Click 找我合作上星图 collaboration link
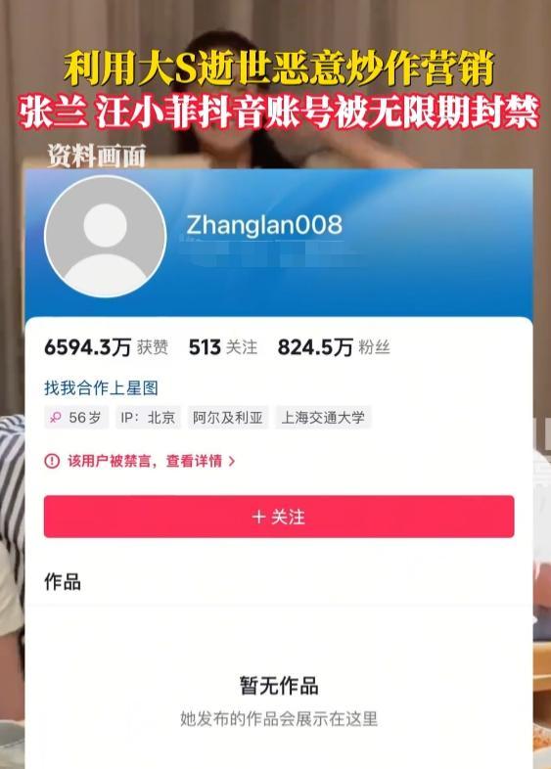551x769 pixels. point(101,388)
